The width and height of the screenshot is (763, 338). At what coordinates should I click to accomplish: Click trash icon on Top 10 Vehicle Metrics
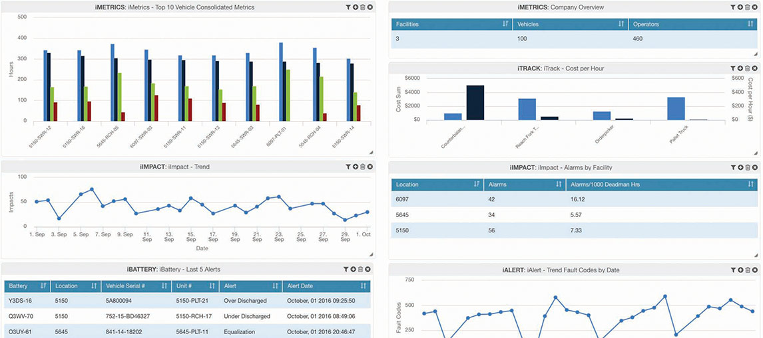(363, 7)
